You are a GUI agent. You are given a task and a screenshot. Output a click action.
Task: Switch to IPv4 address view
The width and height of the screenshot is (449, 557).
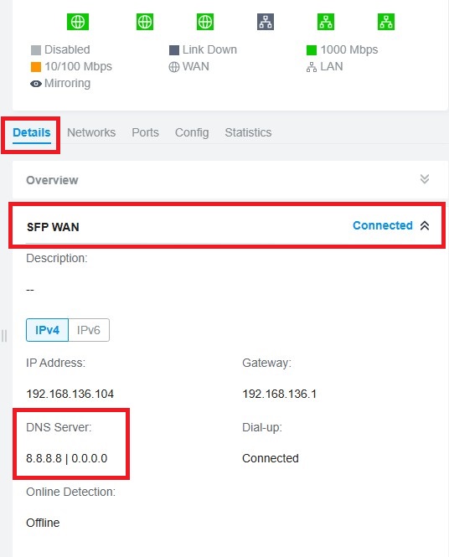coord(47,330)
